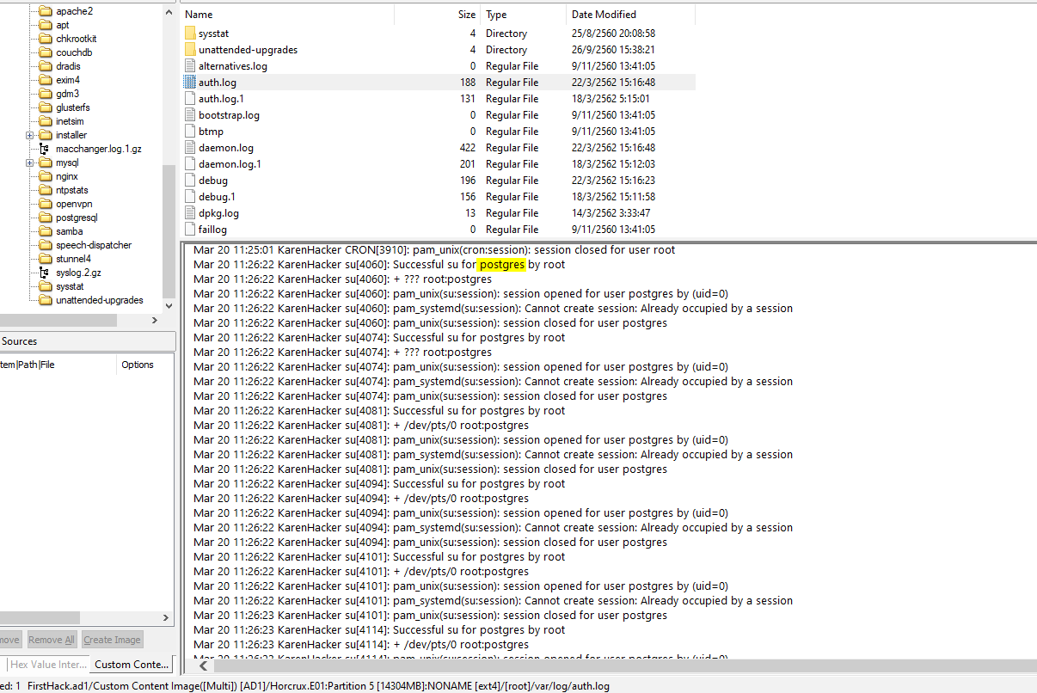Viewport: 1037px width, 693px height.
Task: Select the sysstat folder in tree
Action: tap(70, 286)
